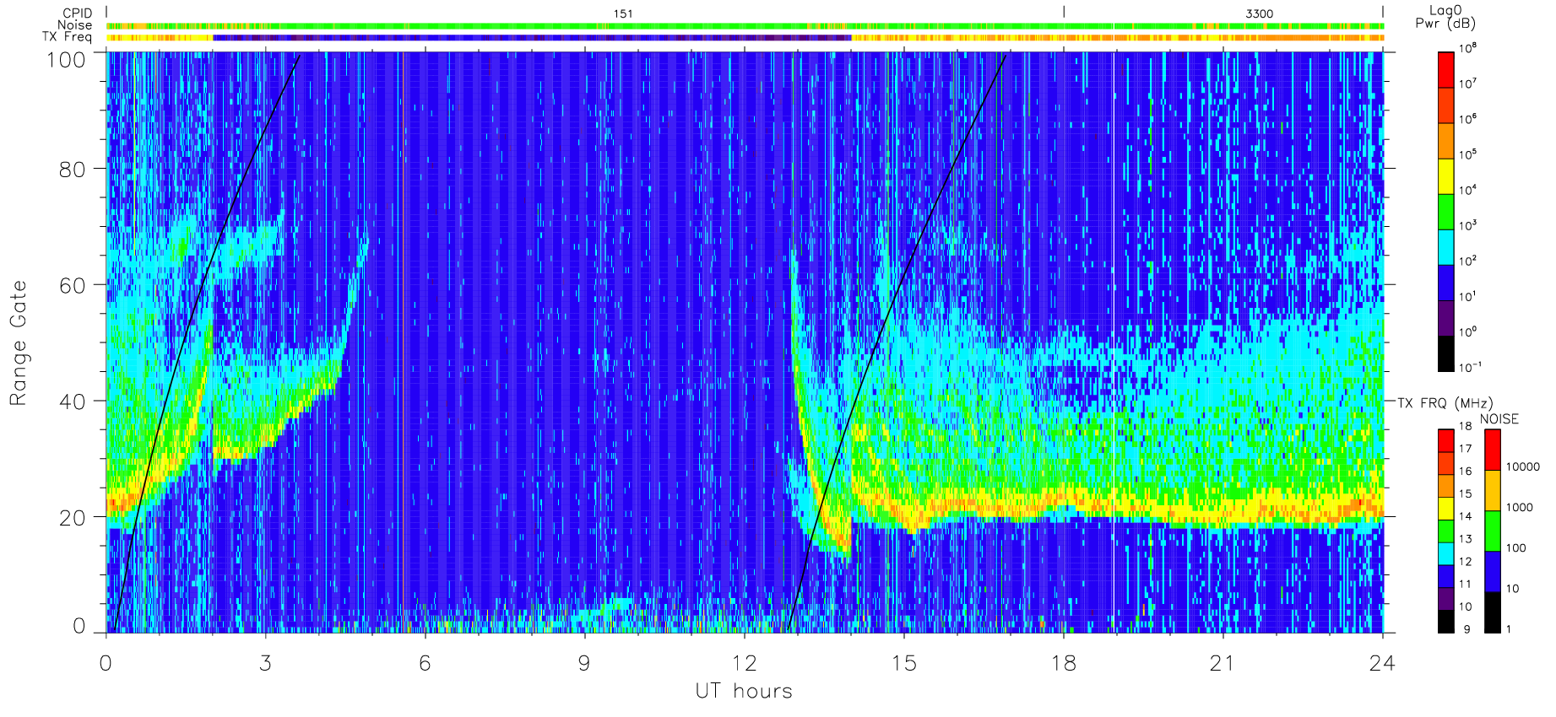Click UT hour tick label 3
Viewport: 1556px width, 717px height.
click(x=265, y=663)
